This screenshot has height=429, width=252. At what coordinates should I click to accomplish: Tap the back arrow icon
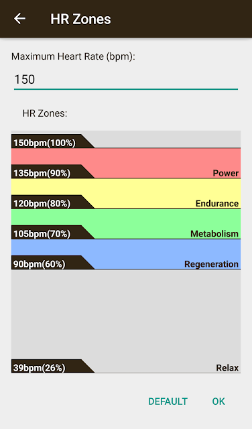(x=19, y=19)
